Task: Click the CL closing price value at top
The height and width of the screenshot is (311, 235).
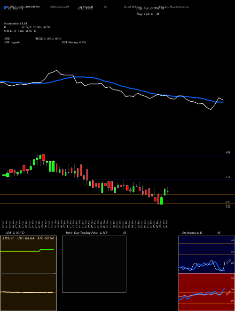Action: tap(86, 8)
